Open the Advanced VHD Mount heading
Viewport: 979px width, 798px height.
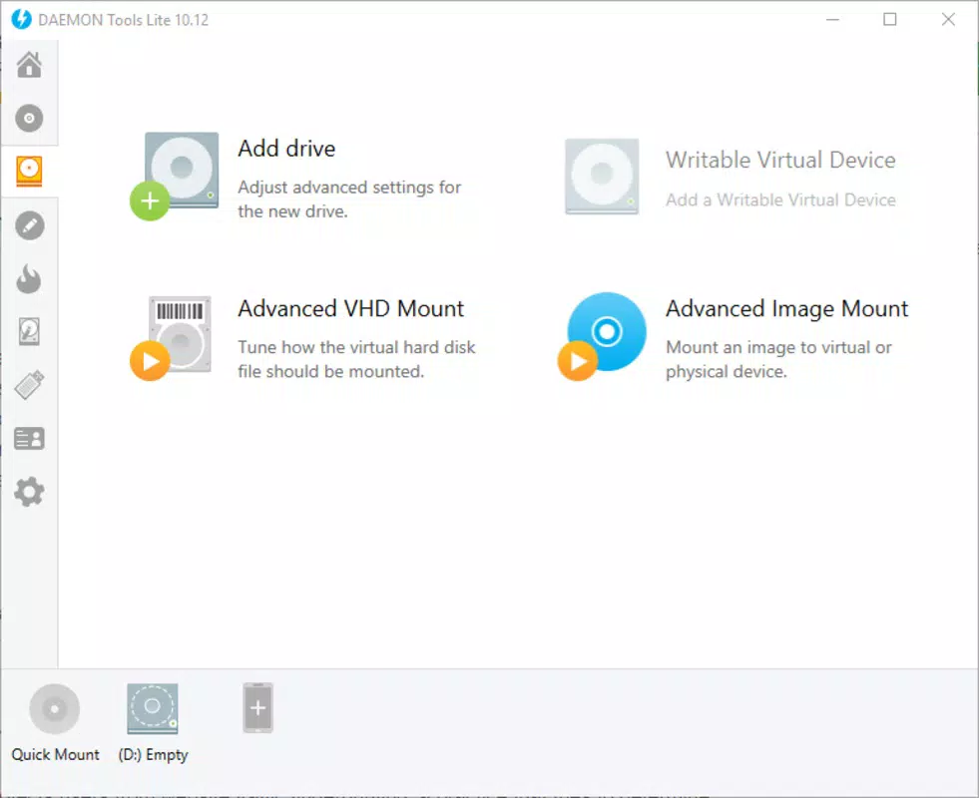(351, 309)
